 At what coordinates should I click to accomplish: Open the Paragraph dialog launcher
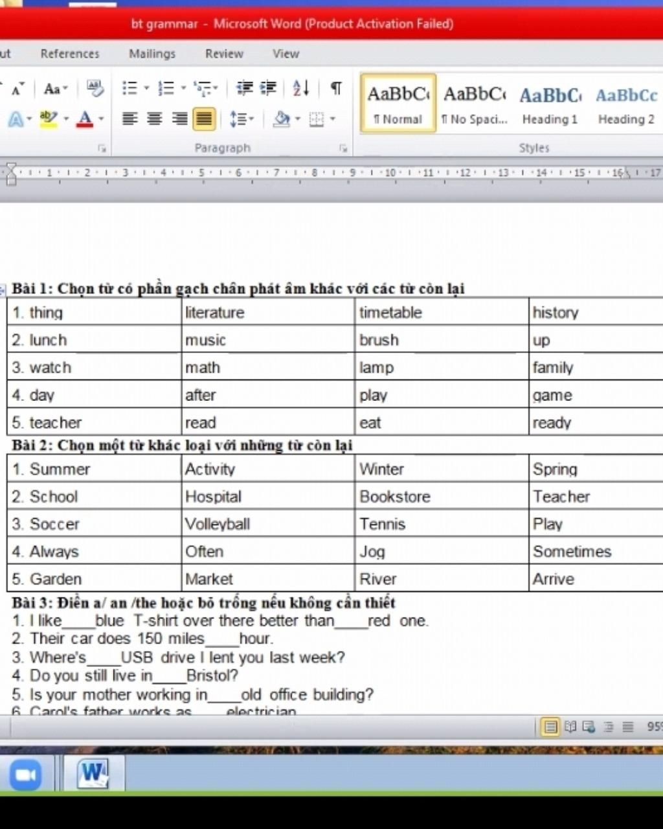(343, 148)
